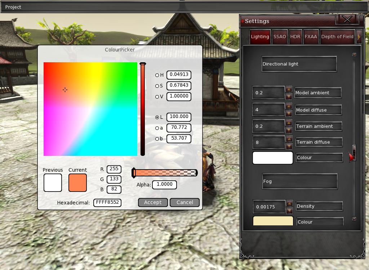The image size is (369, 270).
Task: Click the Model diffuse field 4
Action: pyautogui.click(x=268, y=109)
